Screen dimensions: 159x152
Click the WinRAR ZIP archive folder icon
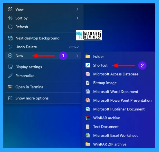[88, 144]
